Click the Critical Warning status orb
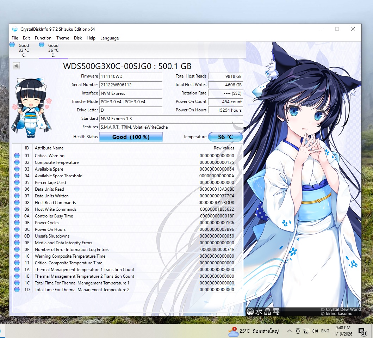 pos(17,156)
